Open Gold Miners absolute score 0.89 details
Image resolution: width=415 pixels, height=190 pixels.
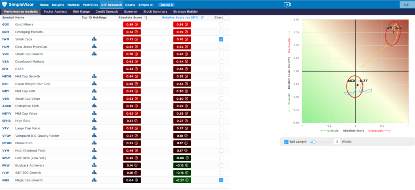132,25
